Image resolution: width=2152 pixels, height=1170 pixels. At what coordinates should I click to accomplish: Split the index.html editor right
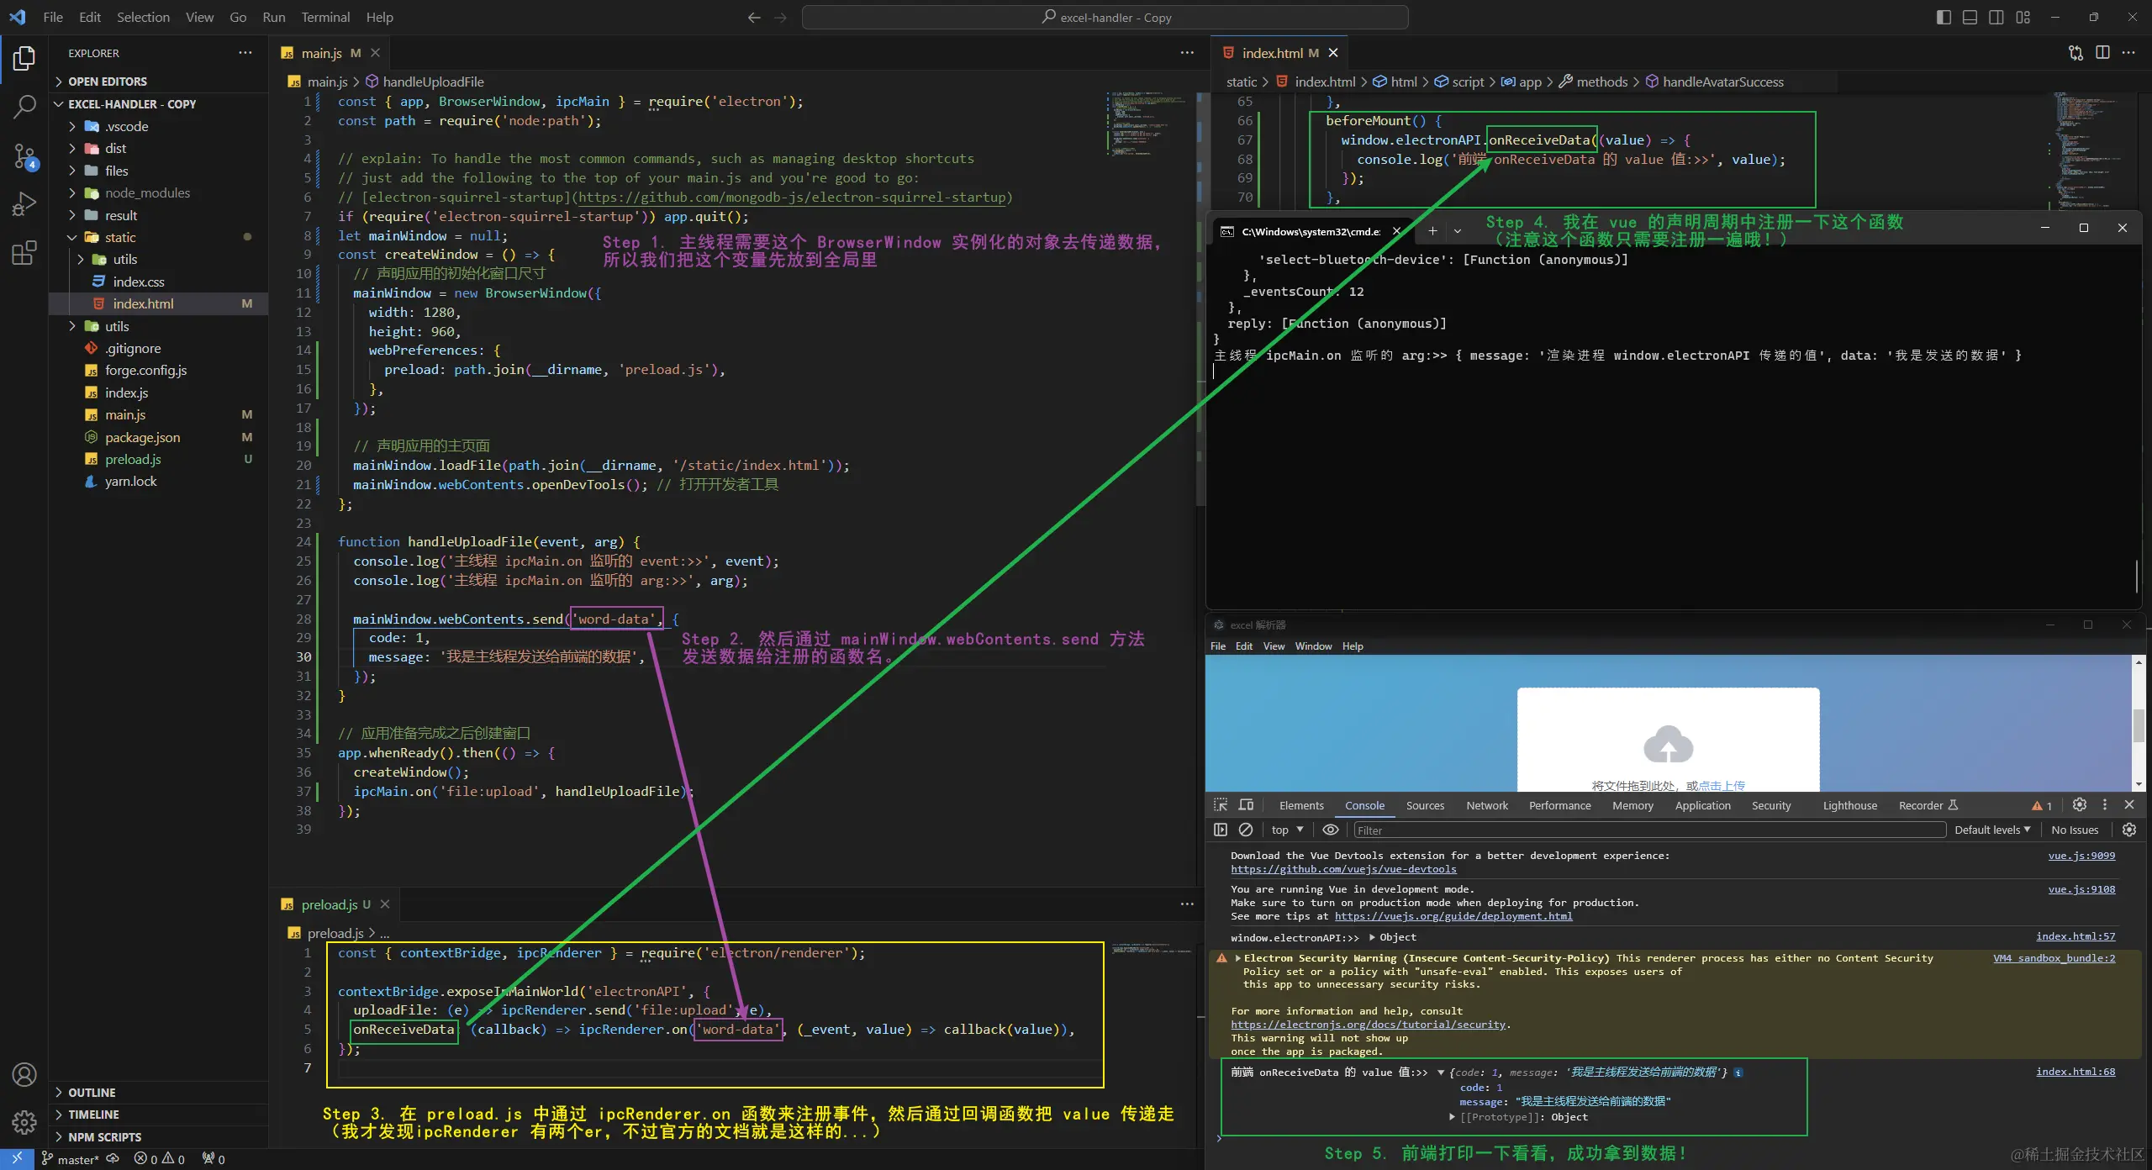coord(2102,53)
